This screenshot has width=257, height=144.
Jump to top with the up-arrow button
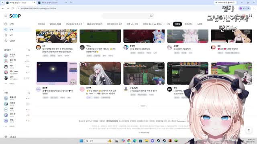(x=249, y=130)
